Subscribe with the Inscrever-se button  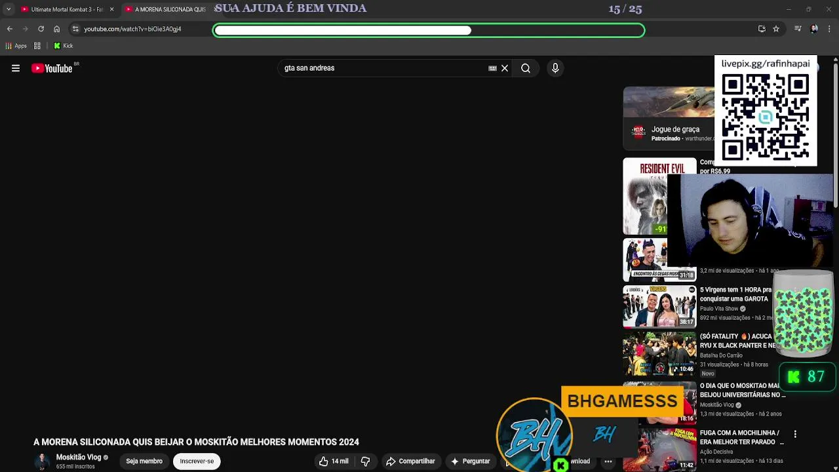point(197,462)
